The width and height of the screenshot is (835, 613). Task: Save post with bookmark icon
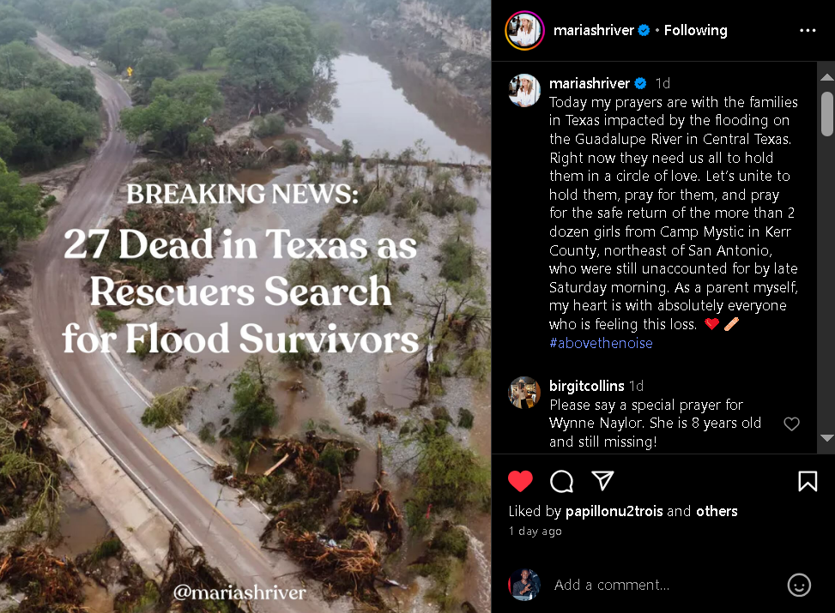(808, 481)
